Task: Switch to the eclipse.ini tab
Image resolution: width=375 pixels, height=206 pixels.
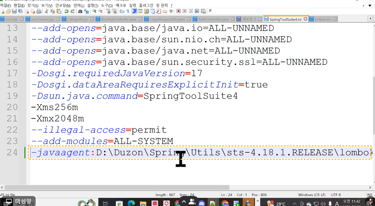Action: [x=323, y=19]
